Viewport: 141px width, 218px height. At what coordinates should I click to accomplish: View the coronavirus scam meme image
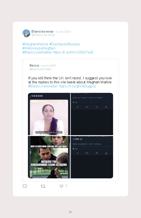(49, 157)
